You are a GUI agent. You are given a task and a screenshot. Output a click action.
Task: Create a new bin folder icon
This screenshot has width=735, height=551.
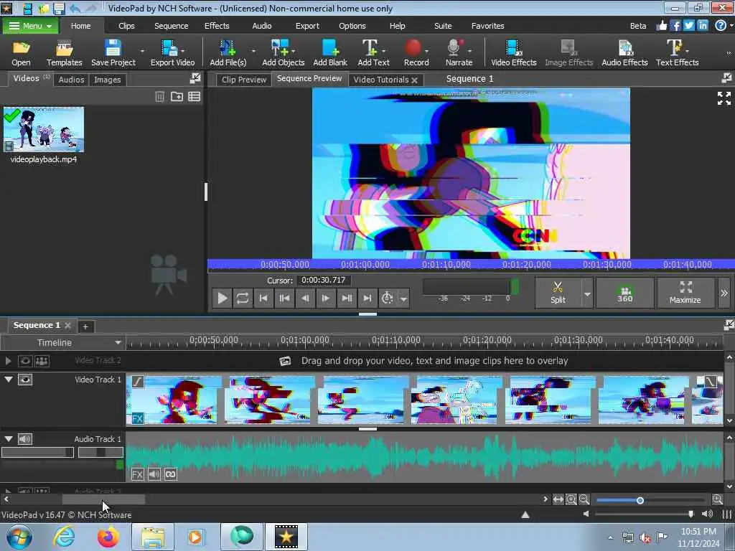tap(177, 97)
